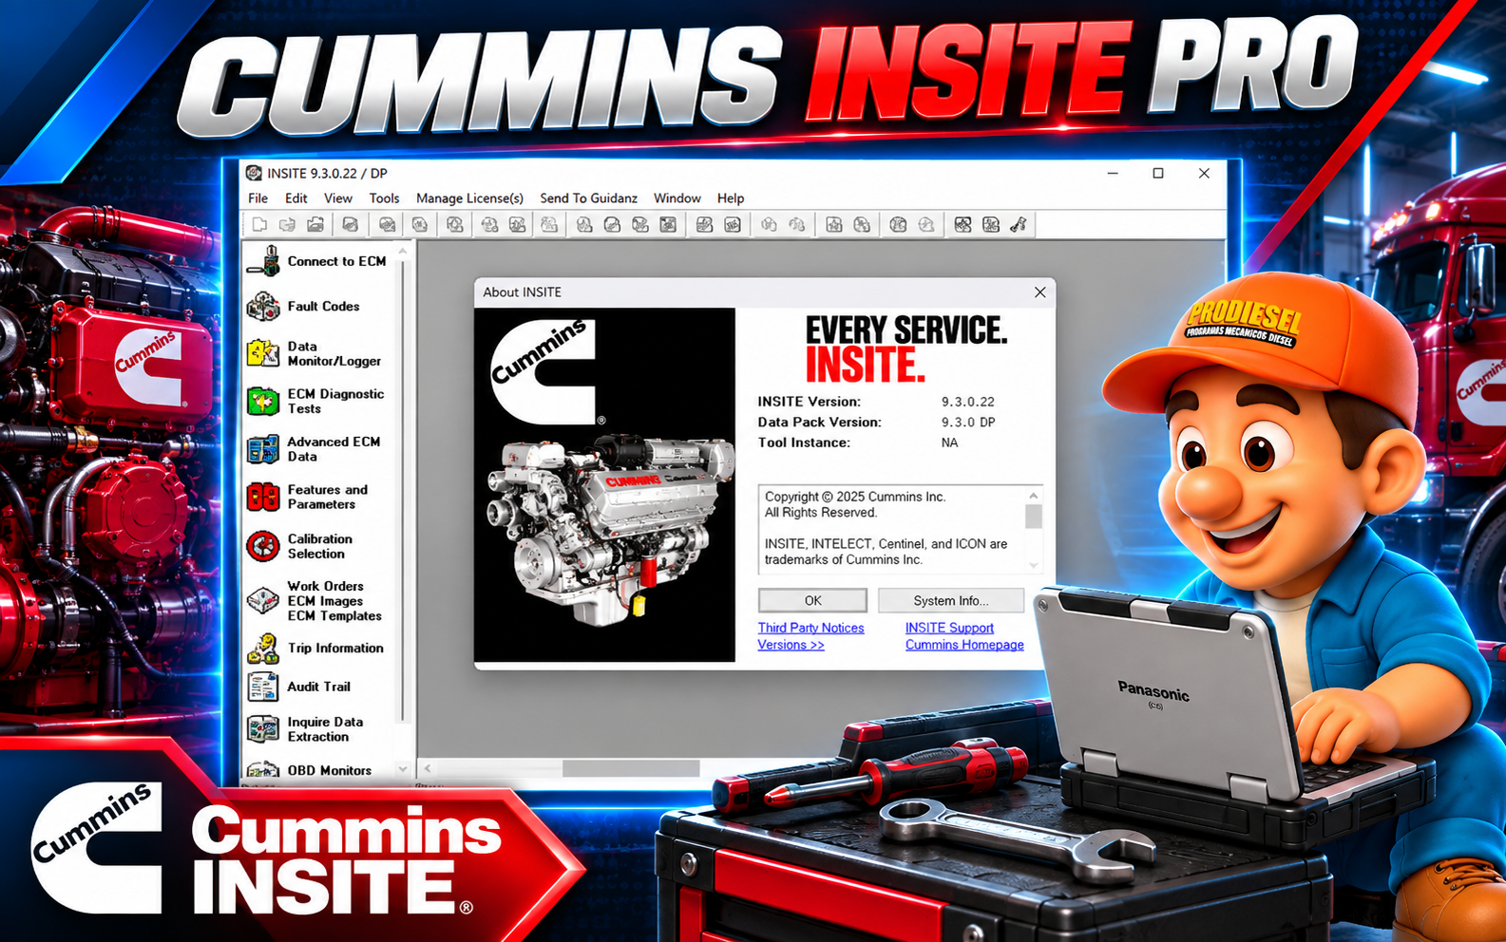The image size is (1506, 942).
Task: Open Fault Codes in the sidebar
Action: (304, 306)
